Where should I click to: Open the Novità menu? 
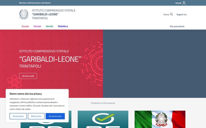point(49,26)
